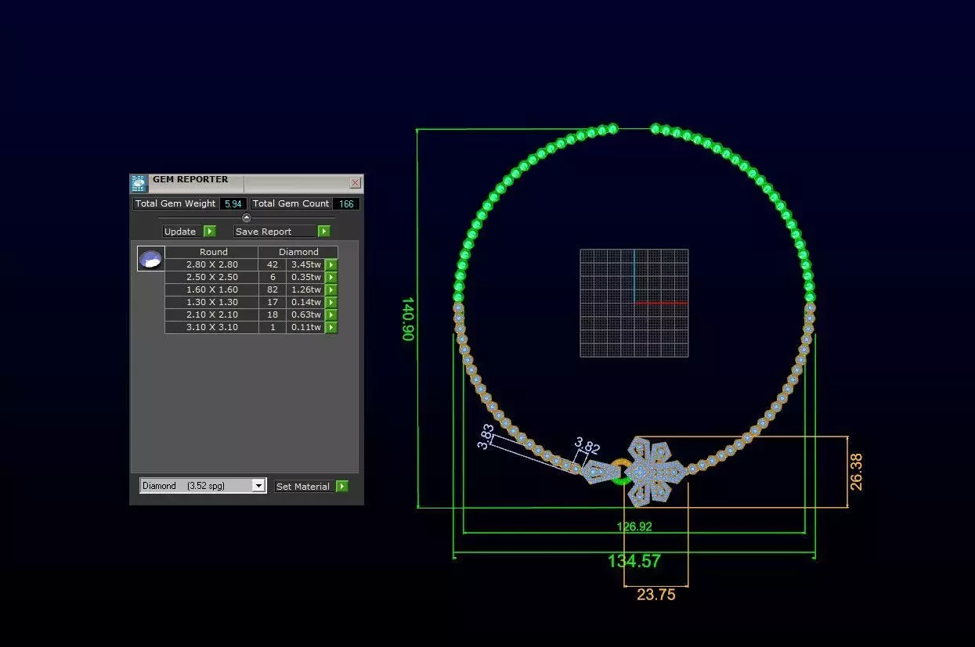
Task: Click the 23.75 pendant width dimension
Action: [x=656, y=595]
